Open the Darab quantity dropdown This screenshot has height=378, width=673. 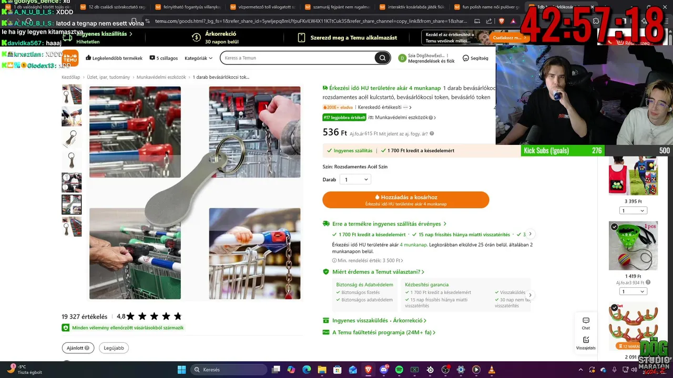(x=355, y=180)
